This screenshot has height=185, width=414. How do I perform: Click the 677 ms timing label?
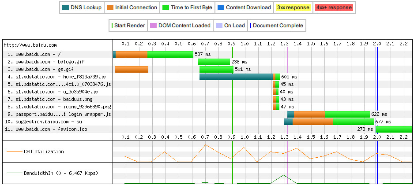pyautogui.click(x=383, y=122)
